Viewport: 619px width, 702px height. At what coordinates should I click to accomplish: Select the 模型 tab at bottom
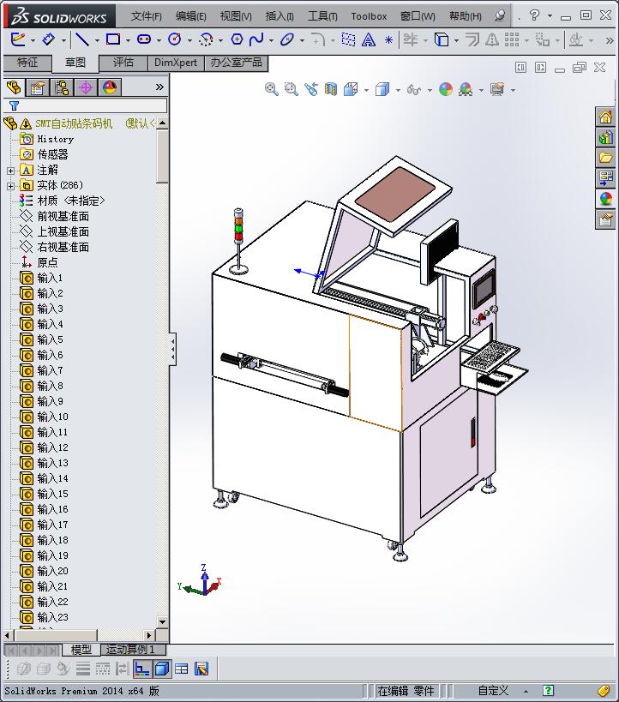[81, 649]
